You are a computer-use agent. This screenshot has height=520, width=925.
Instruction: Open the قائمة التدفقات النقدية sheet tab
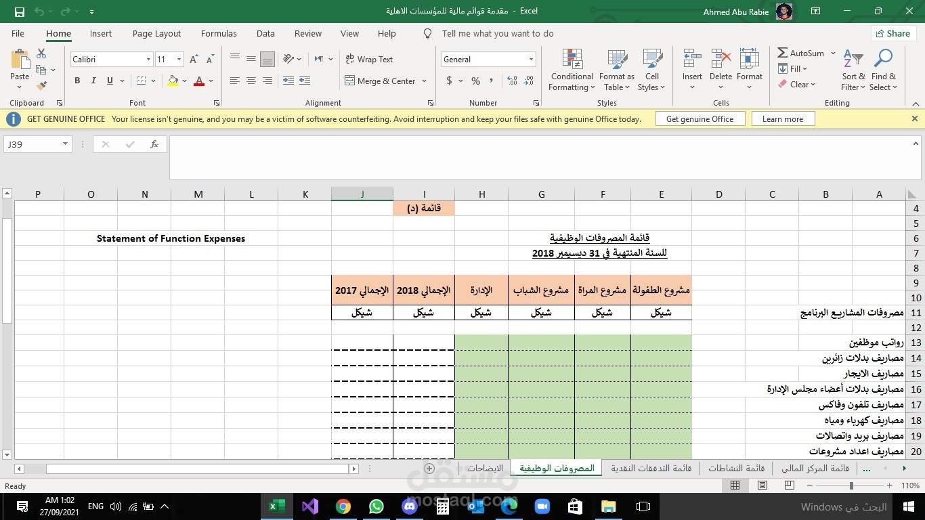(649, 468)
